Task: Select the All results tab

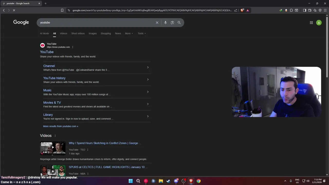Action: pyautogui.click(x=54, y=33)
